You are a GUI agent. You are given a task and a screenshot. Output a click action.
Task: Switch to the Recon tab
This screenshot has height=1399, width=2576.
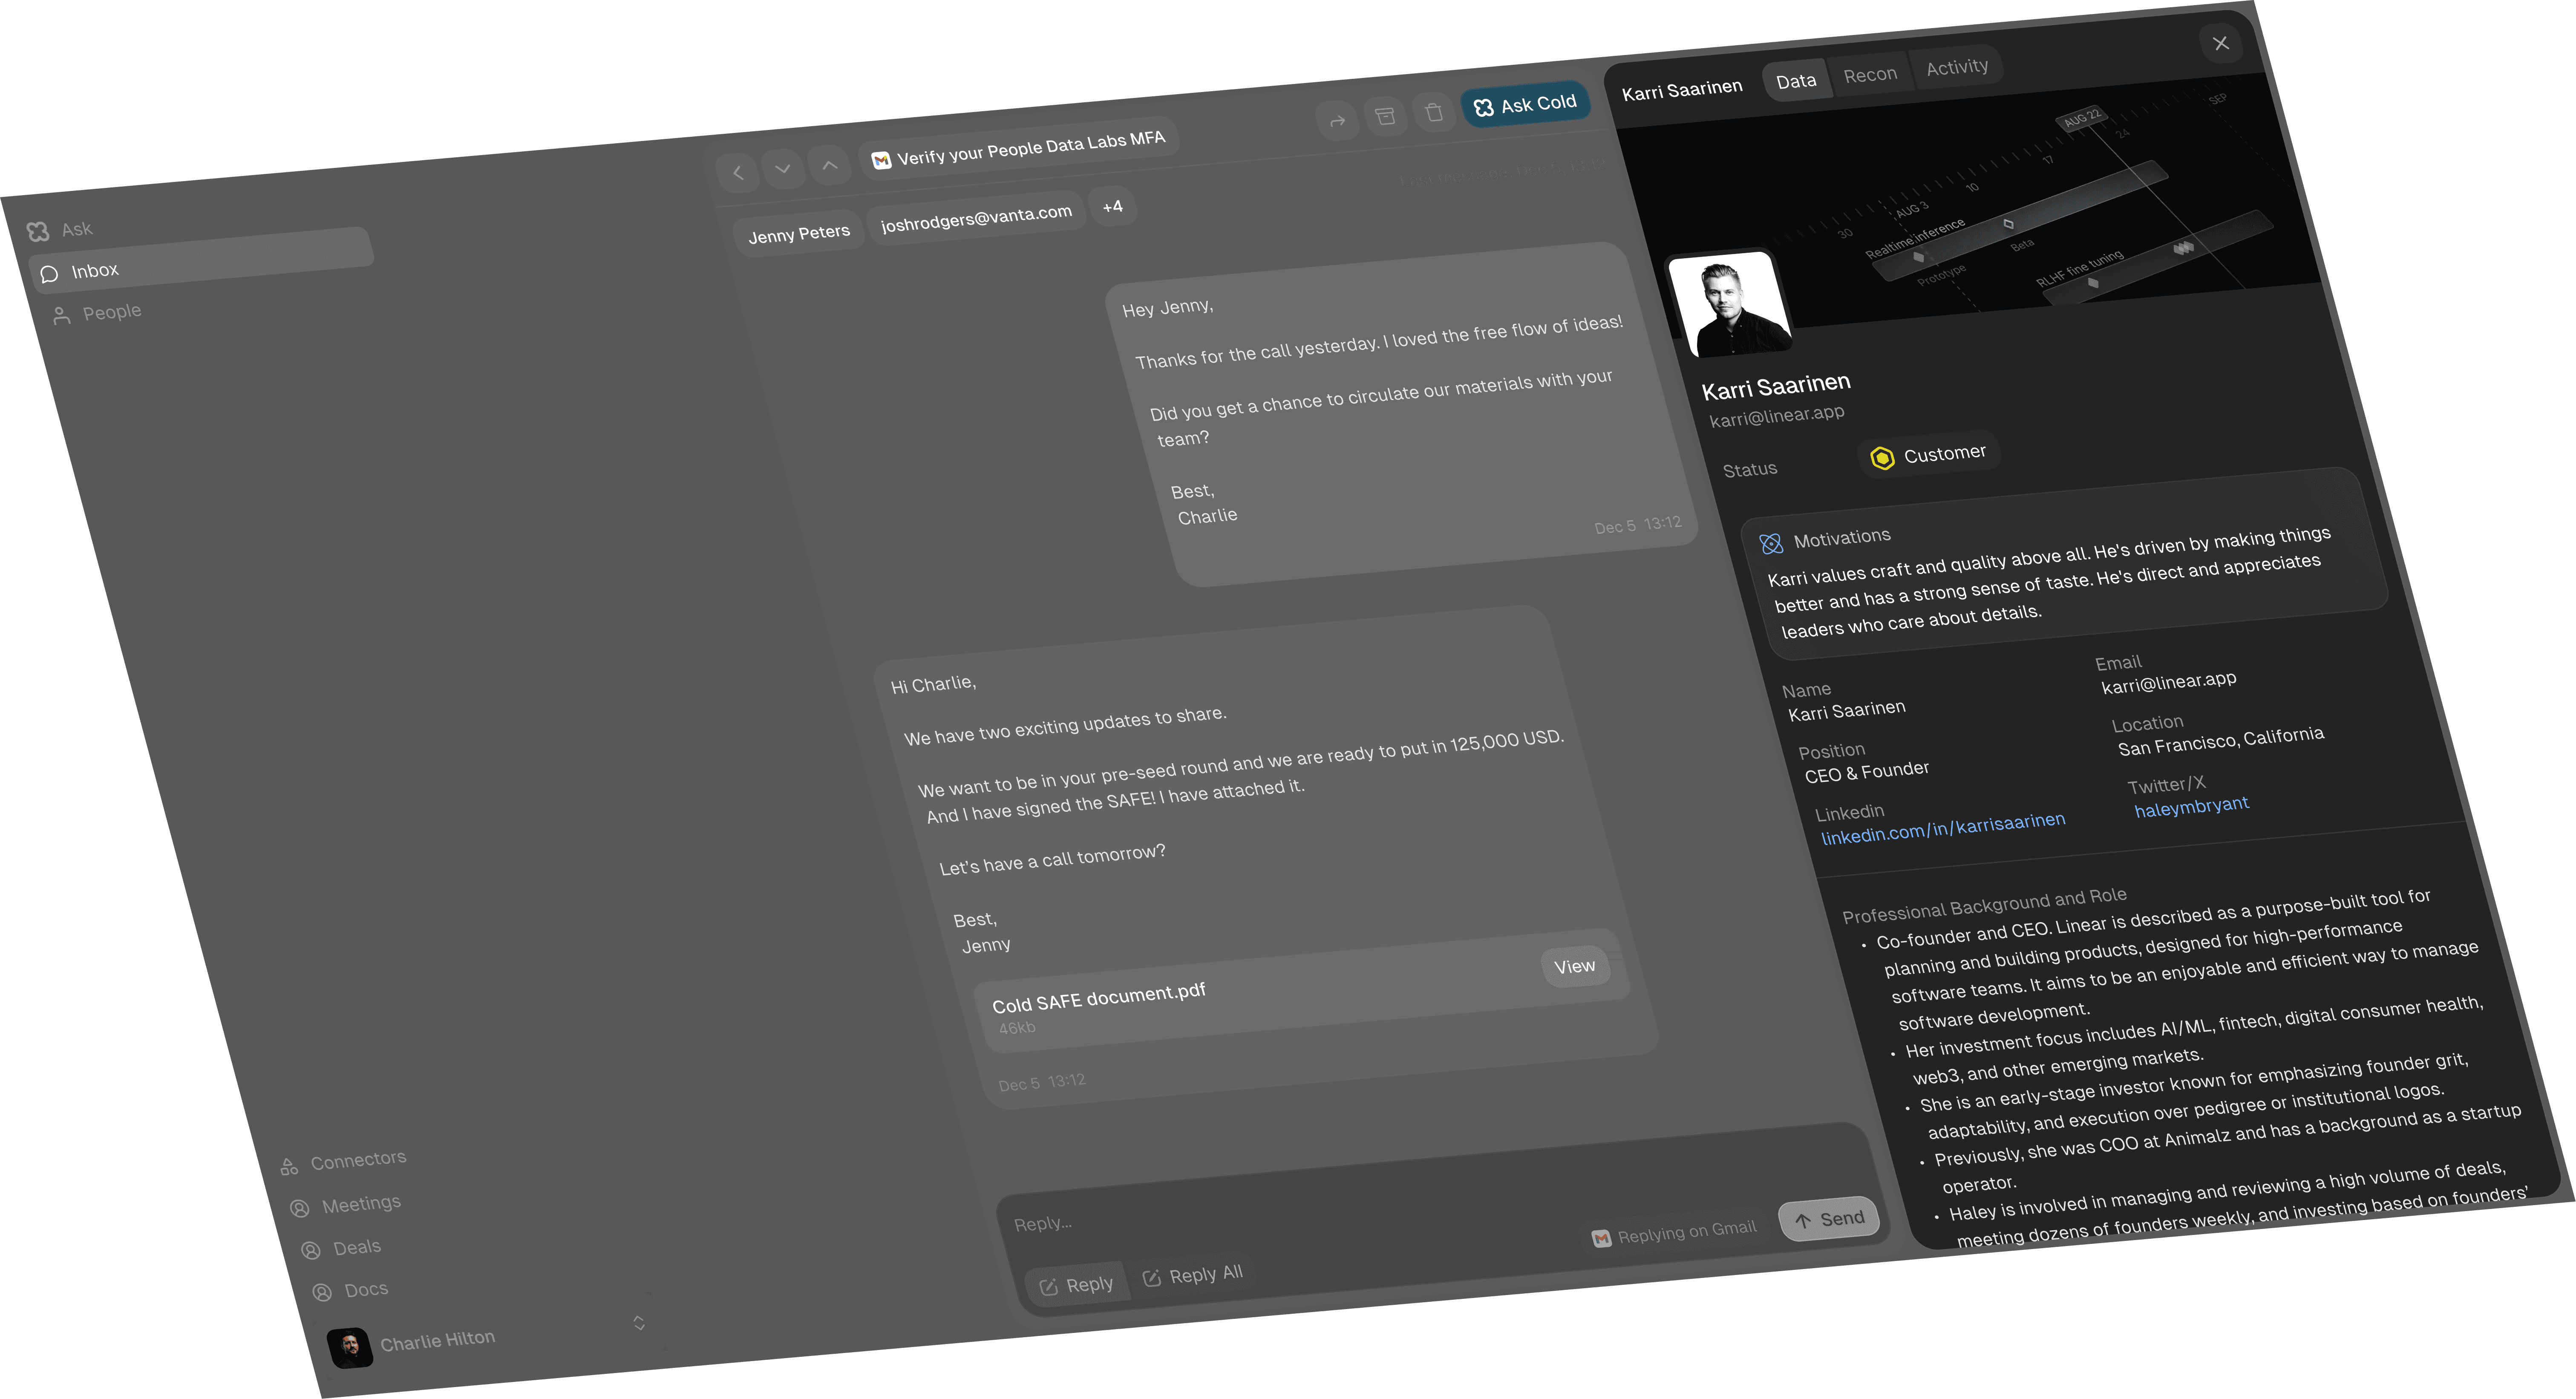[1869, 75]
